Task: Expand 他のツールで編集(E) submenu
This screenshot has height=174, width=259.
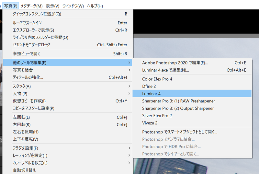Action: pos(67,63)
